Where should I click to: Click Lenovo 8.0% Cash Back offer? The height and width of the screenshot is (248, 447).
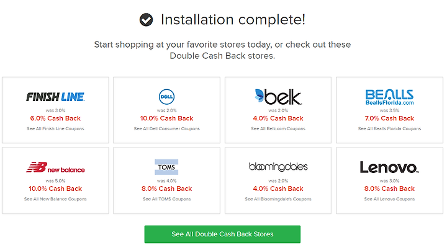389,188
